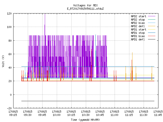
Task: Click x-axis tick label 11:30
Action: pos(143,115)
